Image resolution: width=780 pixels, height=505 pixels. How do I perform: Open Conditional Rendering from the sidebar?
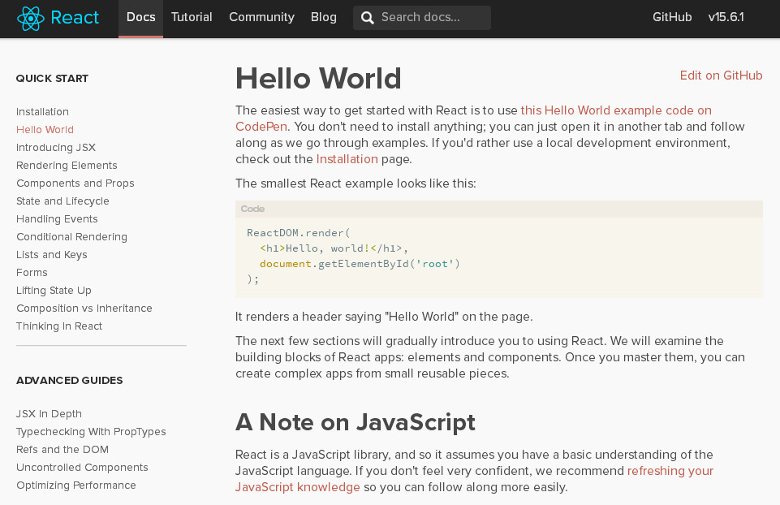[71, 237]
